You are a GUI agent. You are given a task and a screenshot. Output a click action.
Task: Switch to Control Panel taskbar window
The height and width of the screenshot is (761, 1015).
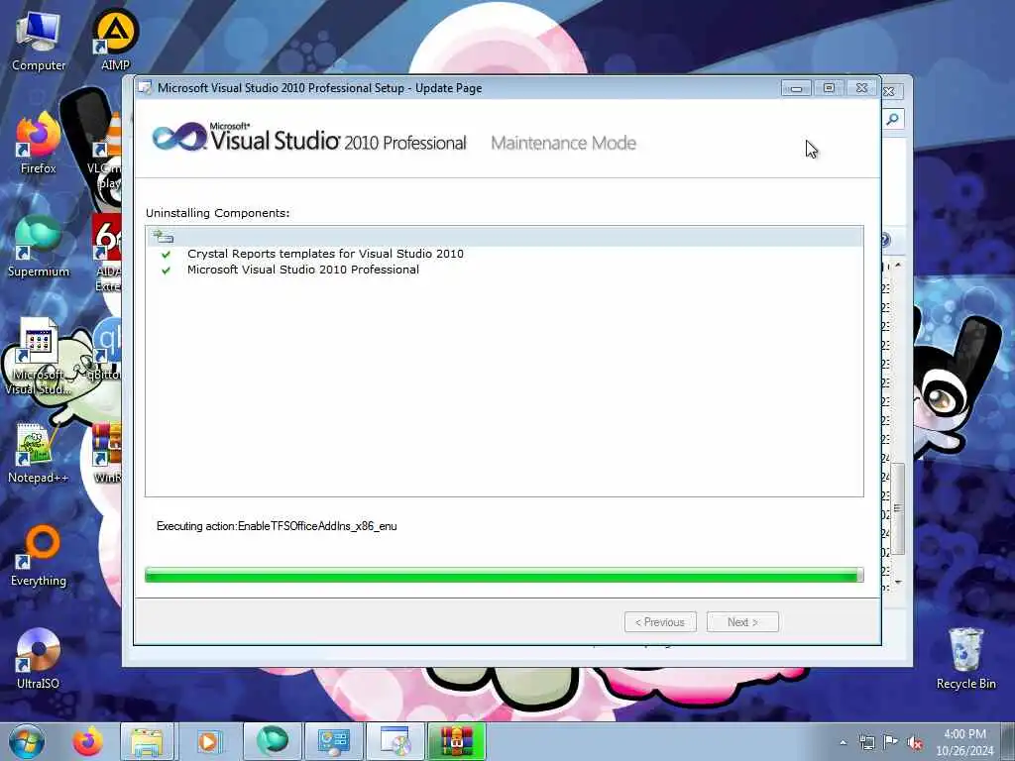tap(333, 741)
